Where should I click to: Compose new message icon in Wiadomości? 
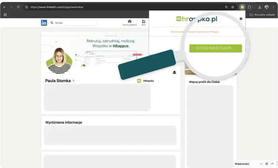[x=267, y=164]
